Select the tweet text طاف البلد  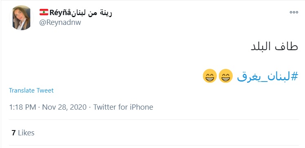click(274, 47)
